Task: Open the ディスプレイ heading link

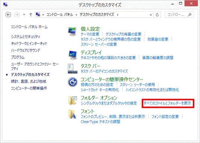Action: (91, 53)
